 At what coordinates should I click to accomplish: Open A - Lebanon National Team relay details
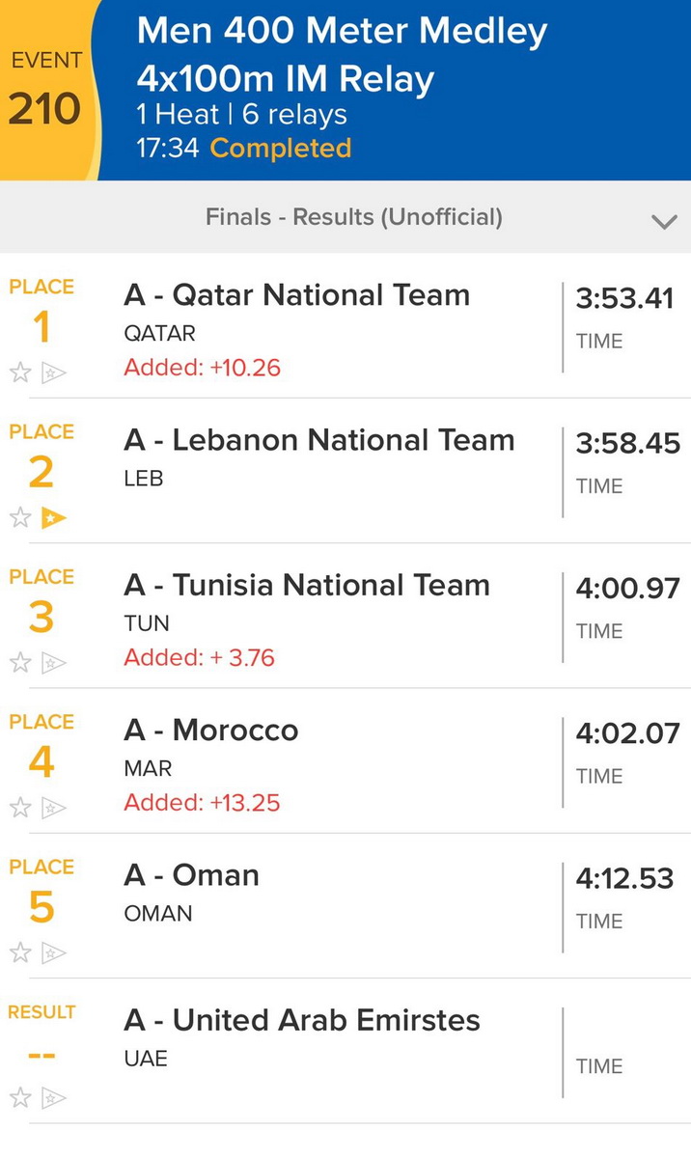tap(318, 441)
